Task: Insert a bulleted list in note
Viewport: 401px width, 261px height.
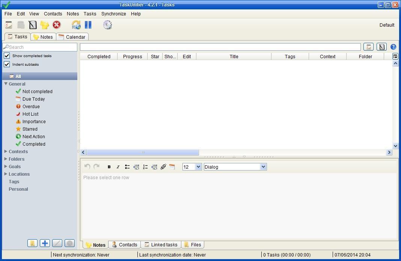Action: point(127,167)
